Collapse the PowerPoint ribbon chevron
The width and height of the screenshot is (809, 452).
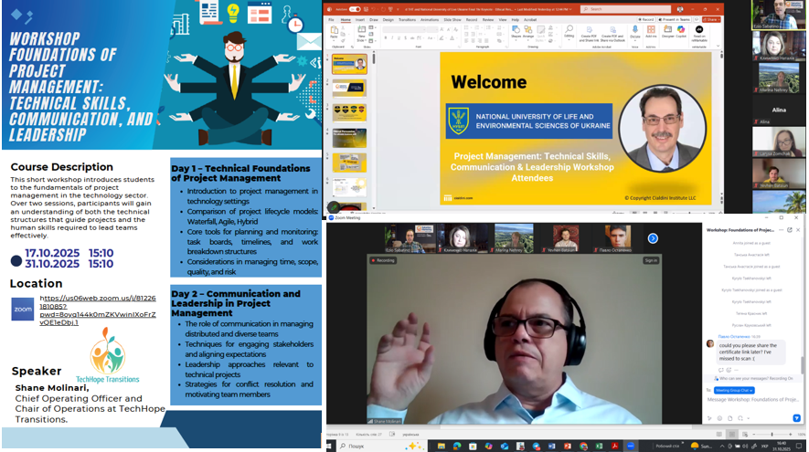click(x=718, y=46)
